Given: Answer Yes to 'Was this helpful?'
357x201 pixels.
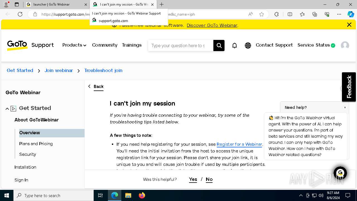Looking at the screenshot, I should [193, 179].
